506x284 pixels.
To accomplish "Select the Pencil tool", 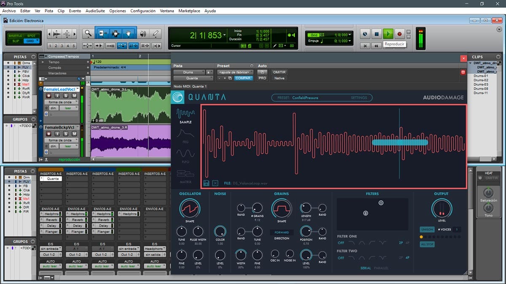I will [x=156, y=34].
